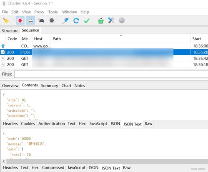This screenshot has width=208, height=172.
Task: Open the Tools menu
Action: point(53,12)
